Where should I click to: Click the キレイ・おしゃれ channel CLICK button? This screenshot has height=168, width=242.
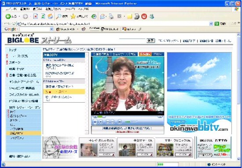[x=106, y=154]
